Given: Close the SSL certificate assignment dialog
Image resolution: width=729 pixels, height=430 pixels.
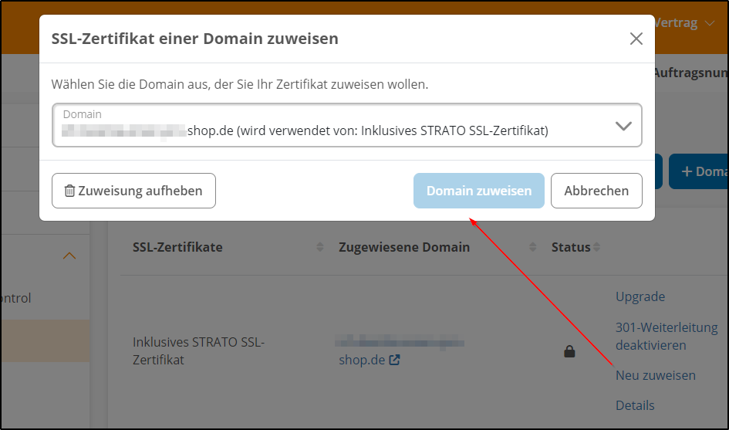Looking at the screenshot, I should click(636, 39).
